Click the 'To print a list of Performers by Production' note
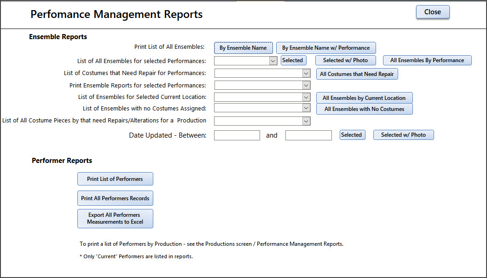The height and width of the screenshot is (278, 487). point(212,244)
